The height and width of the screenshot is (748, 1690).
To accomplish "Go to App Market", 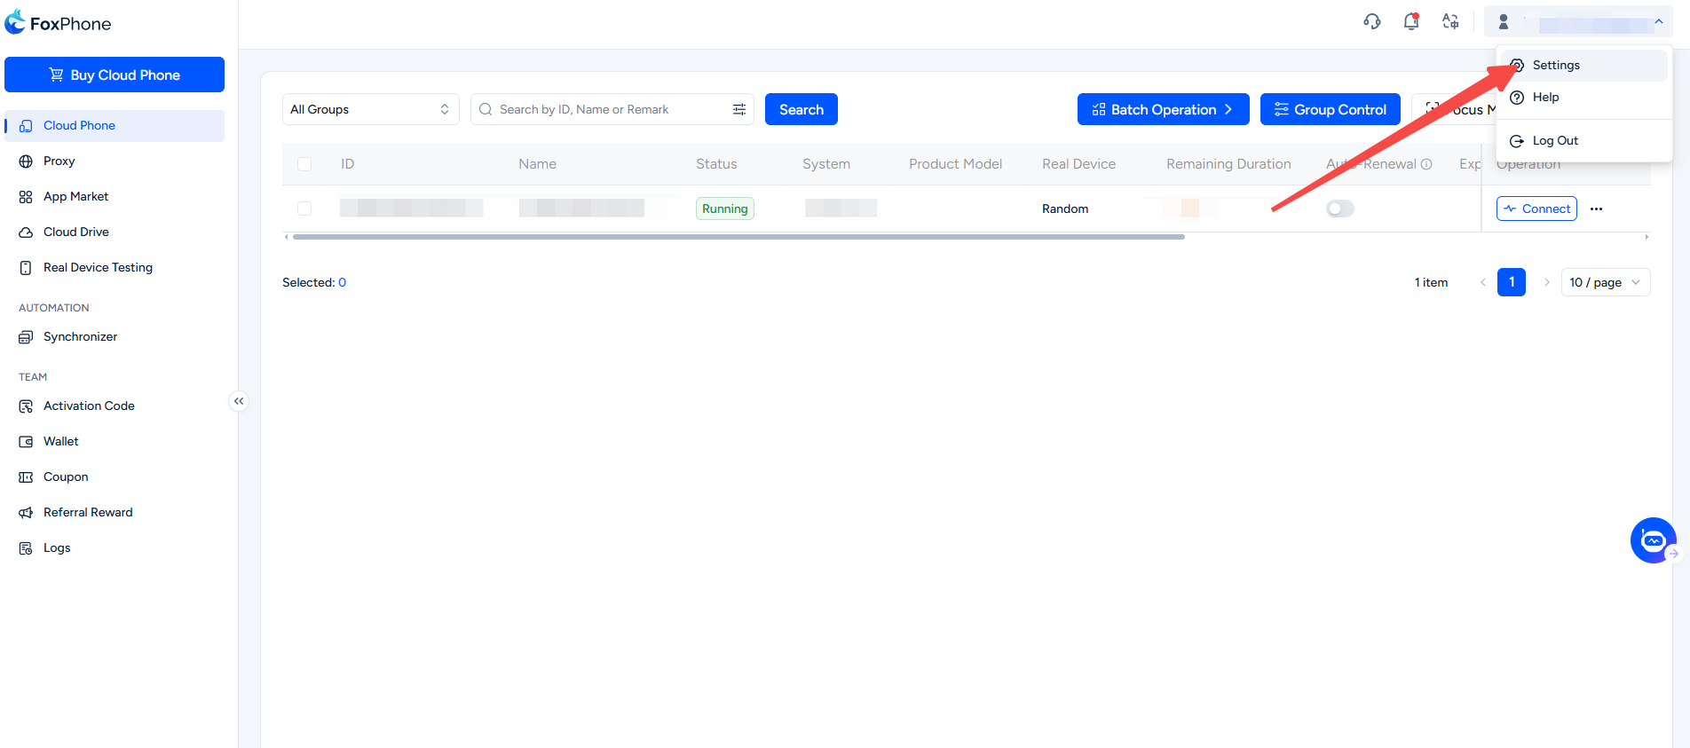I will click(x=115, y=197).
